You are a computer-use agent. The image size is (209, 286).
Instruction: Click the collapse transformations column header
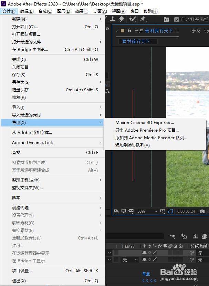point(149,246)
